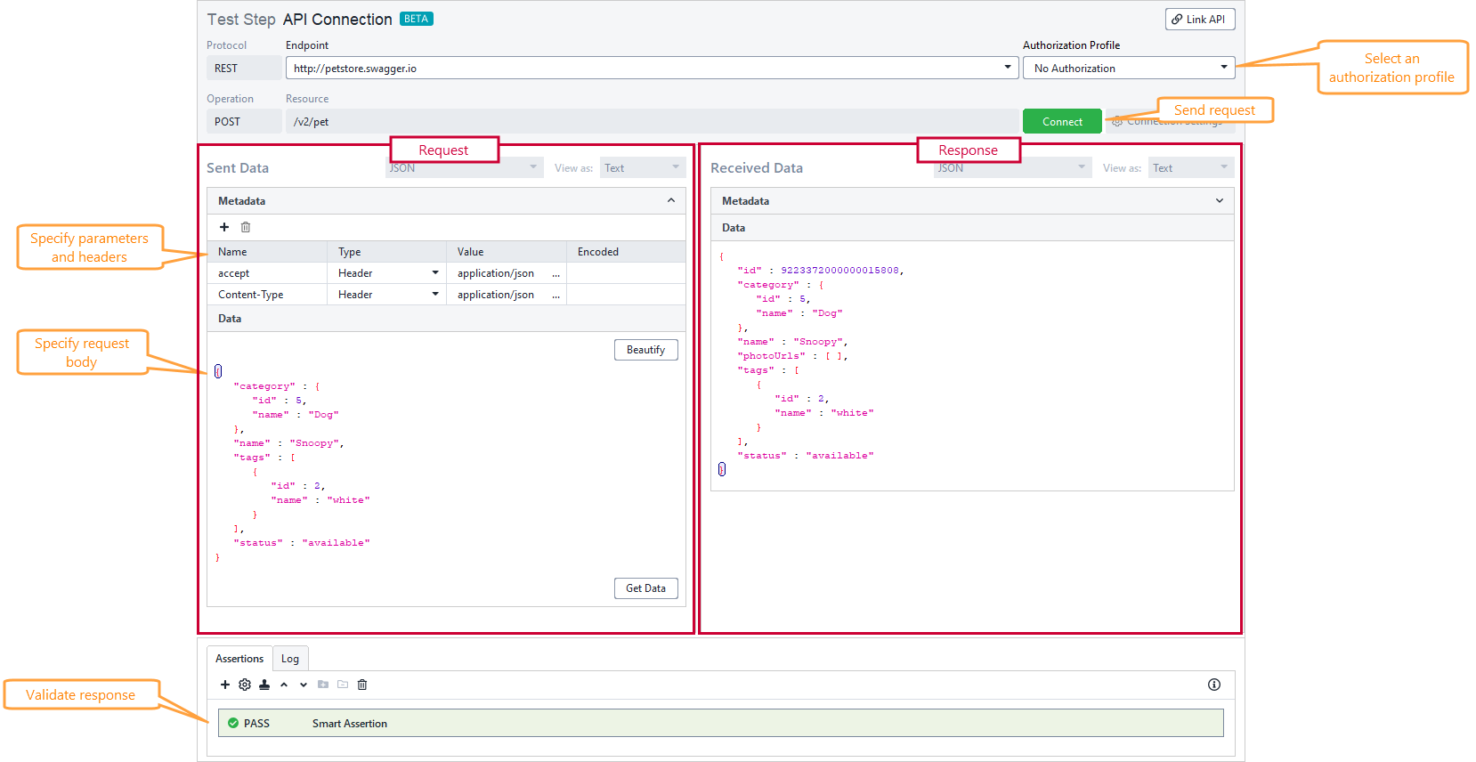
Task: Click the info icon in Assertions panel
Action: tap(1213, 685)
